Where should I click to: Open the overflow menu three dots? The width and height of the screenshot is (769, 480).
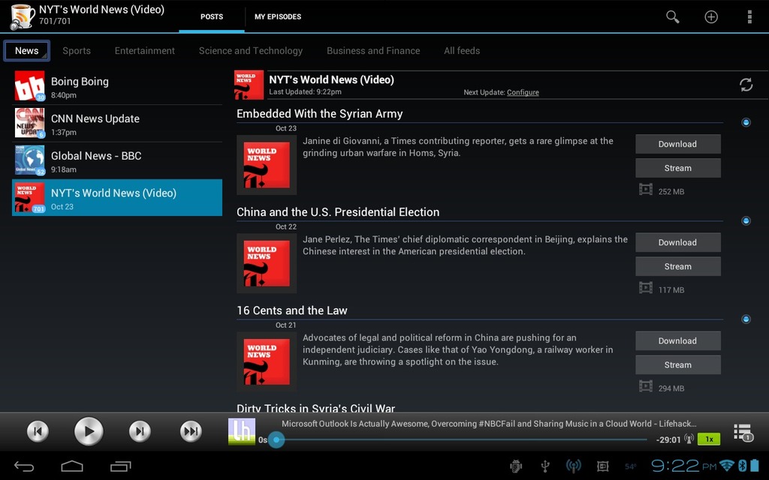point(749,16)
